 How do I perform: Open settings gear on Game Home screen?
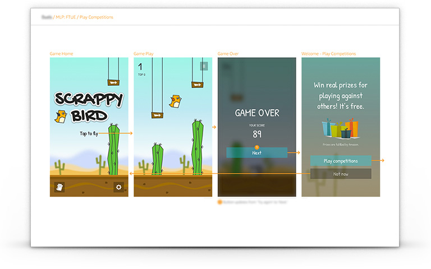[x=118, y=187]
